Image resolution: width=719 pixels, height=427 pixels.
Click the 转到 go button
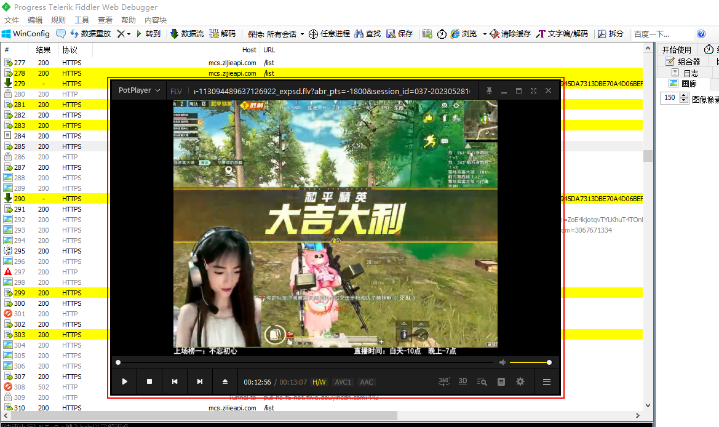pos(148,33)
